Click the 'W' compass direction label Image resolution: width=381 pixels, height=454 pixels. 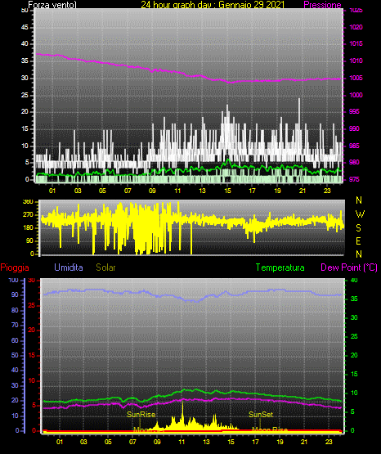pos(360,214)
